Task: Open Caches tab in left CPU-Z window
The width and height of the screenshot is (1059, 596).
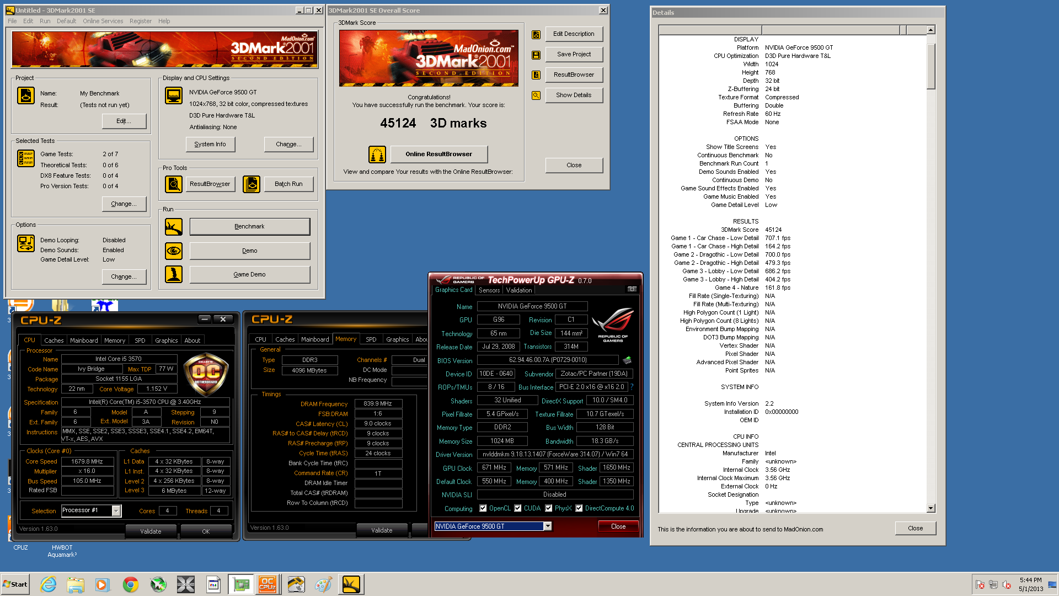Action: click(54, 340)
